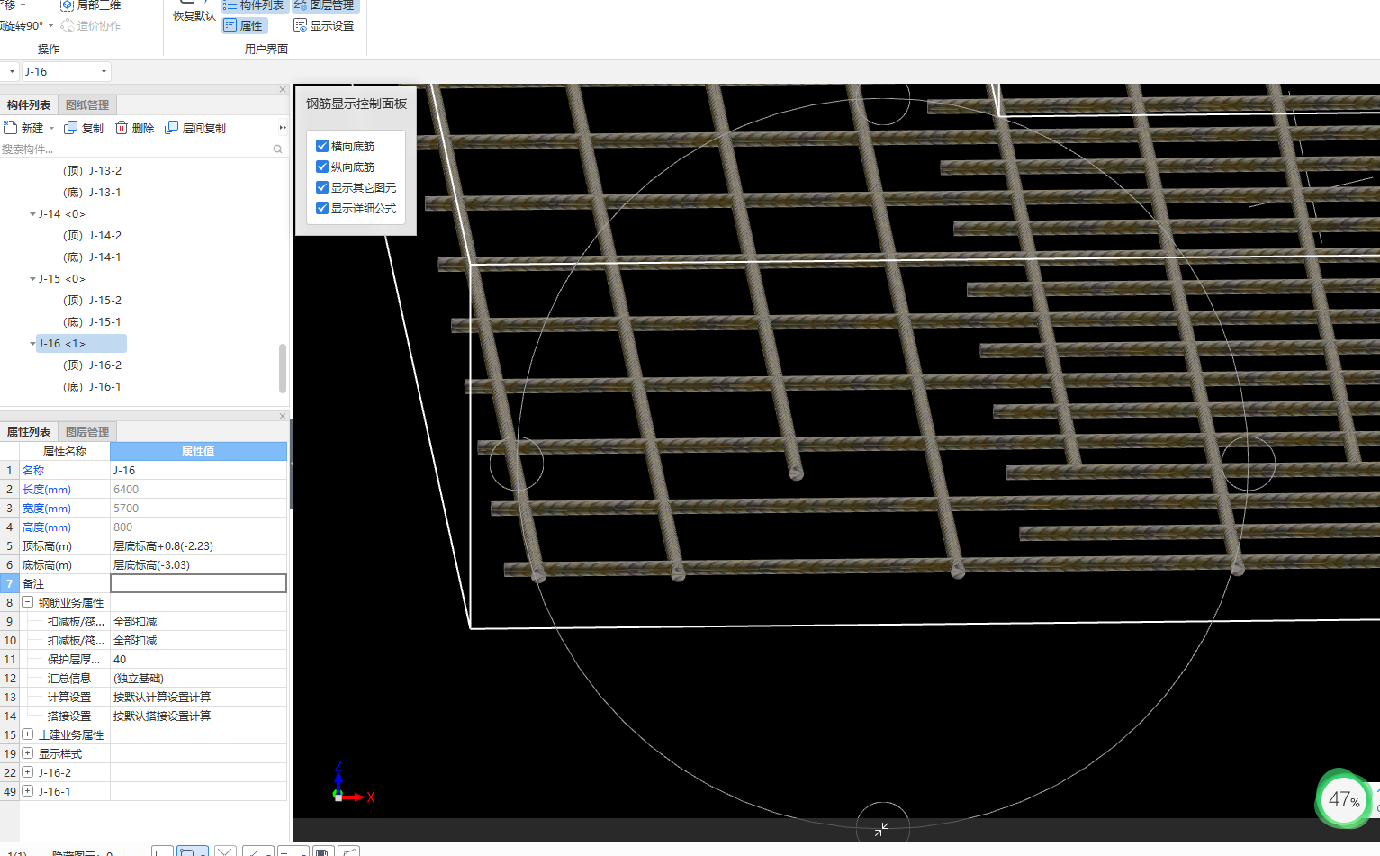This screenshot has width=1380, height=856.
Task: Click the 长度(mm) property link
Action: (x=47, y=489)
